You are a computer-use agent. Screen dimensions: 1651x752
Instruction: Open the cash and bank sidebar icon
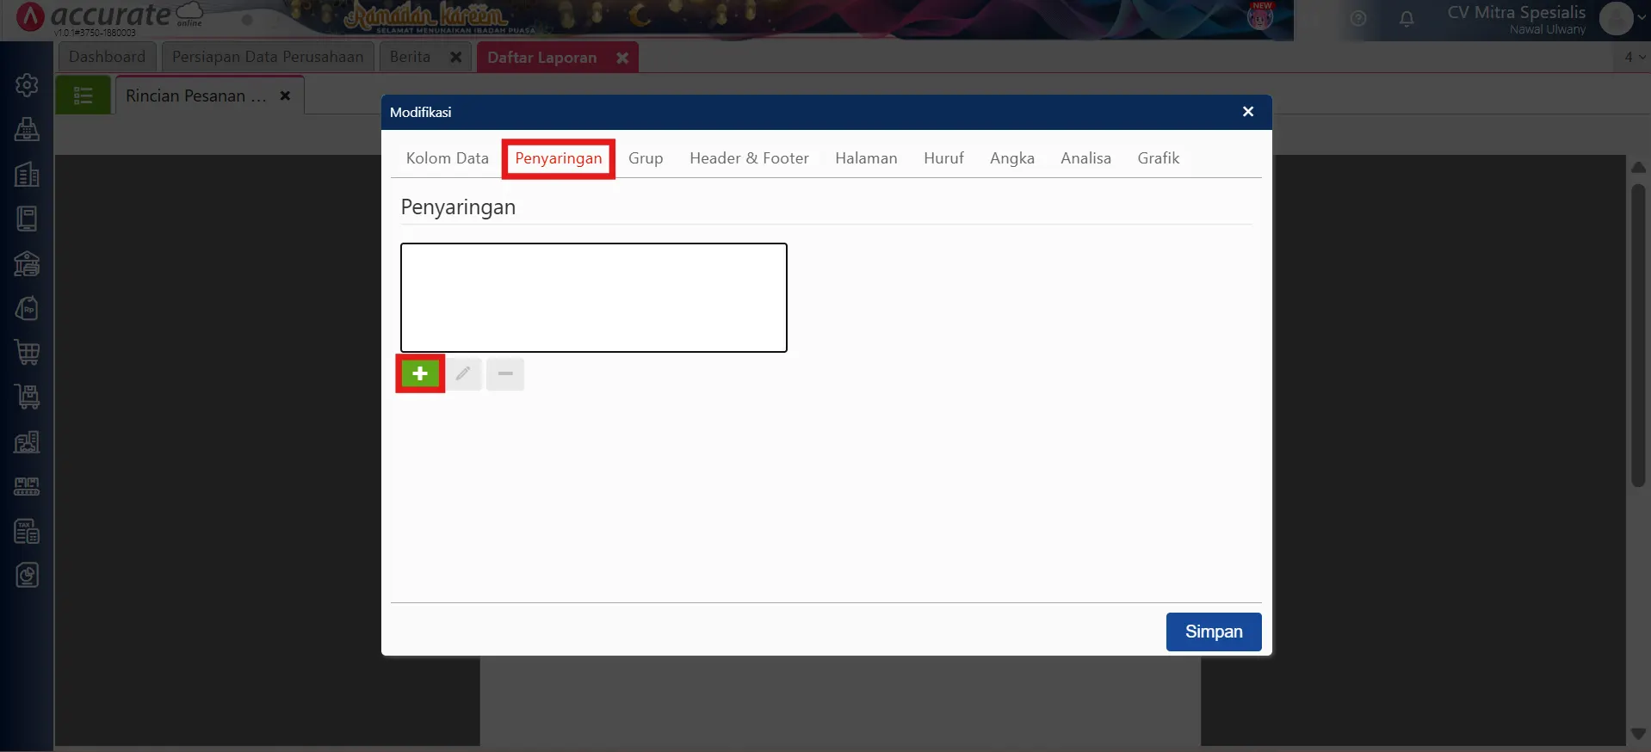click(27, 263)
